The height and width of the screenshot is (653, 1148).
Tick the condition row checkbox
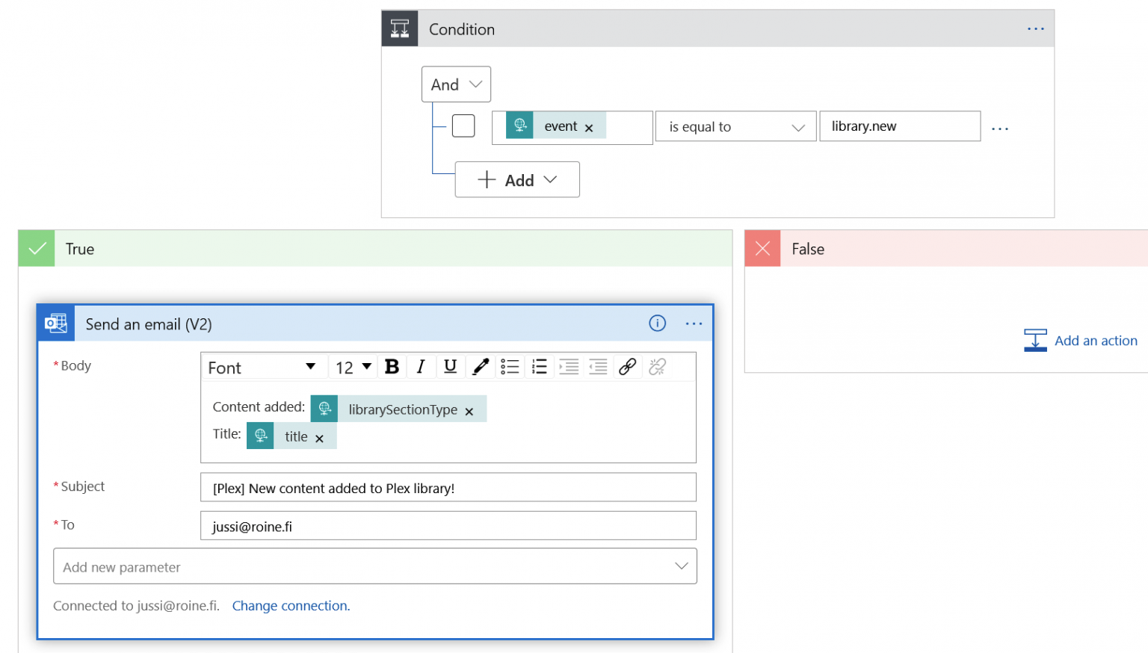tap(463, 126)
